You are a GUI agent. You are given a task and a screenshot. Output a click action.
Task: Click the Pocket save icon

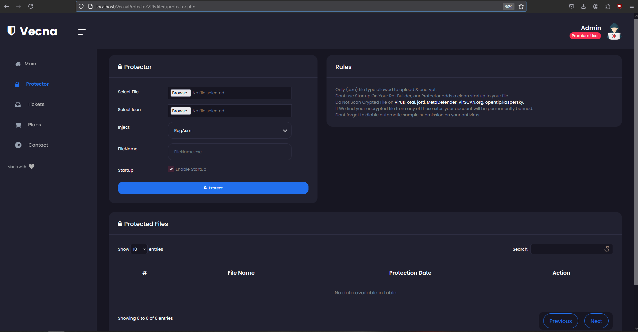tap(572, 6)
